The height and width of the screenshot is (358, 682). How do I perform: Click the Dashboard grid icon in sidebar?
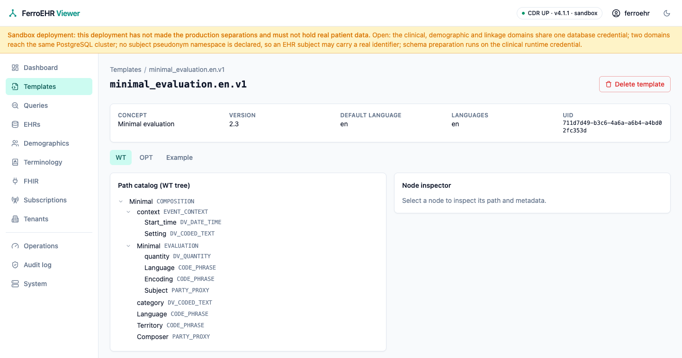pos(15,68)
